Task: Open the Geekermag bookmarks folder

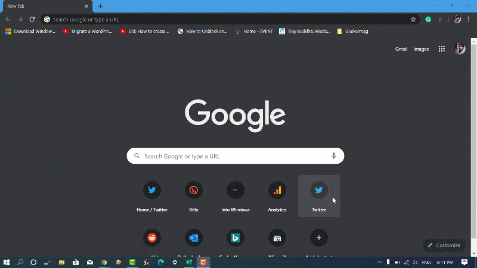Action: click(x=352, y=32)
